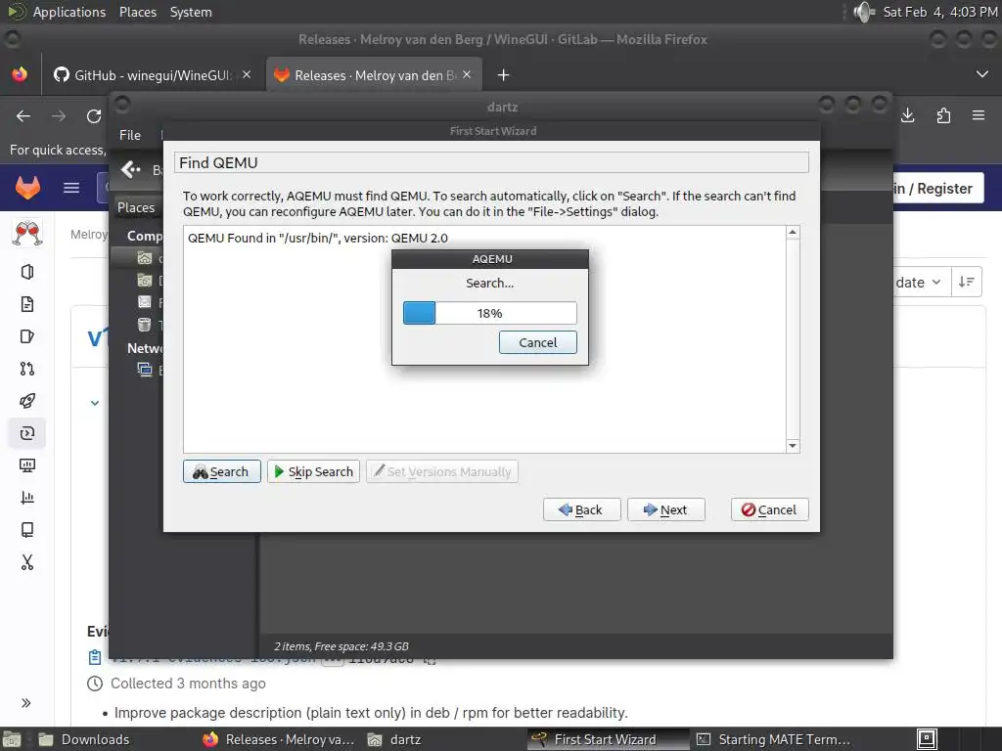This screenshot has width=1002, height=751.
Task: Open the Firefox hamburger menu
Action: pyautogui.click(x=979, y=115)
